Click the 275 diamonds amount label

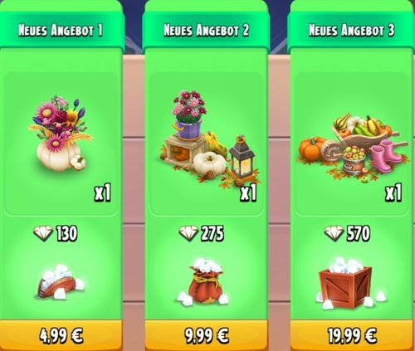tap(212, 233)
